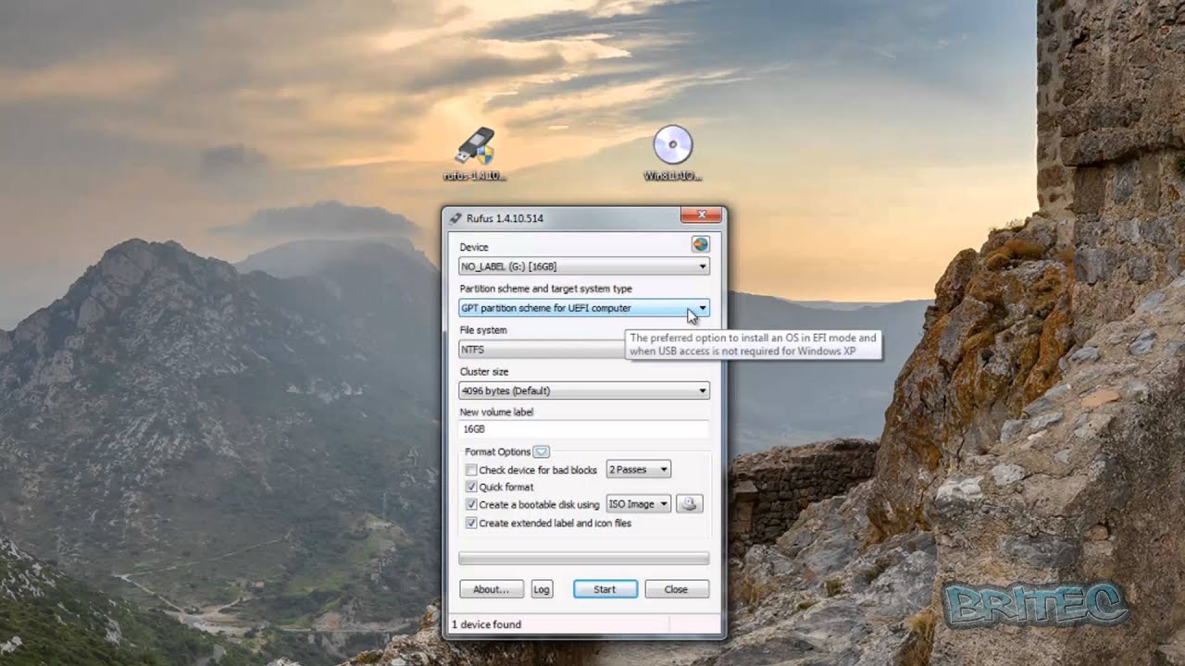Screen dimensions: 1185x666
Task: Click the language globe icon in Rufus
Action: click(700, 244)
